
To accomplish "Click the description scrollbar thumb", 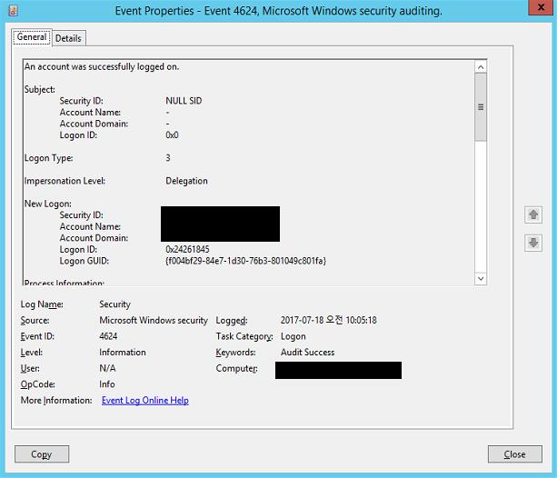I will click(x=481, y=107).
